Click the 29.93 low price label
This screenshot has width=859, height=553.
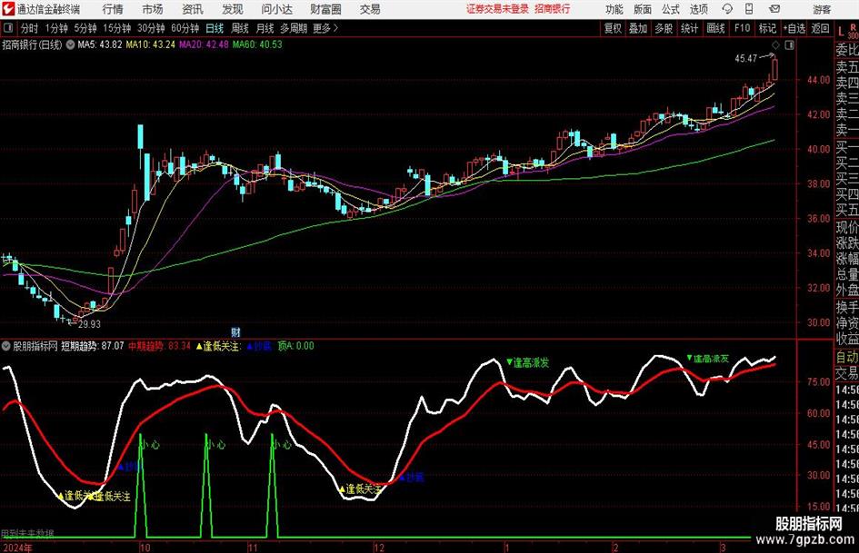pyautogui.click(x=89, y=324)
